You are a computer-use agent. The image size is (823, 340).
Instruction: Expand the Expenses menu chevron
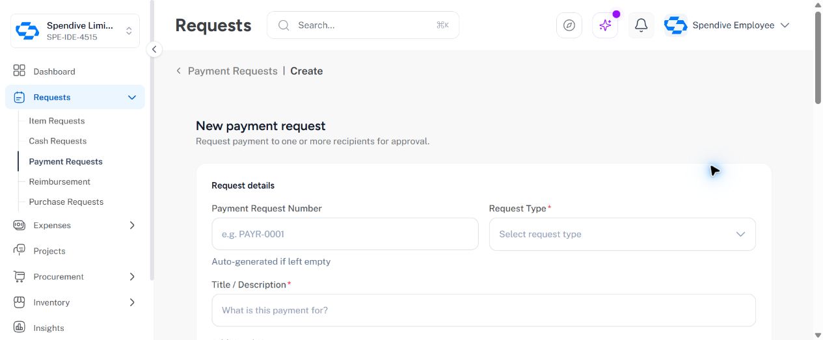132,226
